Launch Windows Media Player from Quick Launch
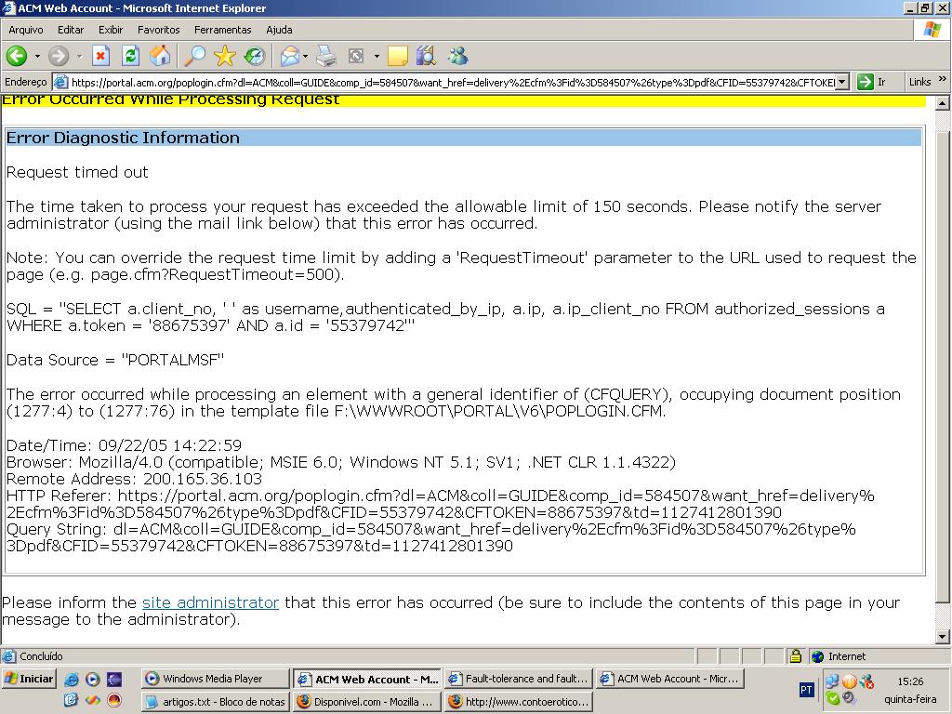The image size is (952, 714). coord(92,680)
